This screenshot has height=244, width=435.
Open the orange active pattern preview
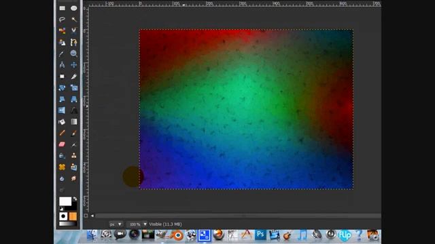(x=73, y=216)
